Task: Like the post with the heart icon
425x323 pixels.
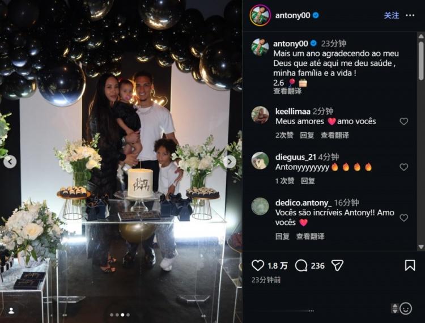Action: 257,266
